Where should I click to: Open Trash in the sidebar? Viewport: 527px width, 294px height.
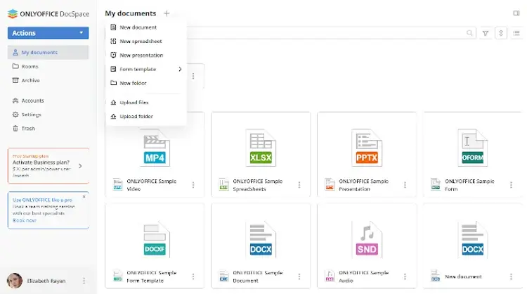pyautogui.click(x=48, y=129)
